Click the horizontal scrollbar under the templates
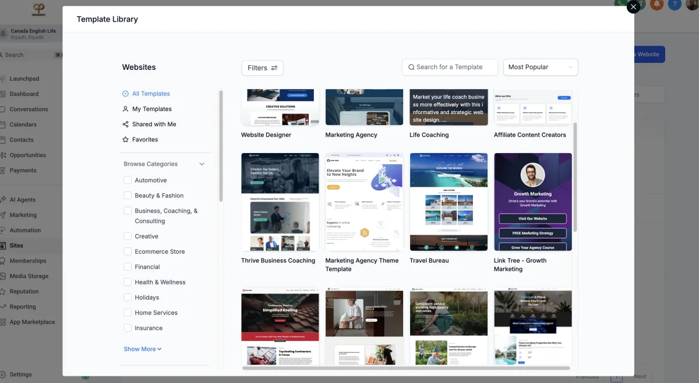The width and height of the screenshot is (699, 383). tap(406, 368)
